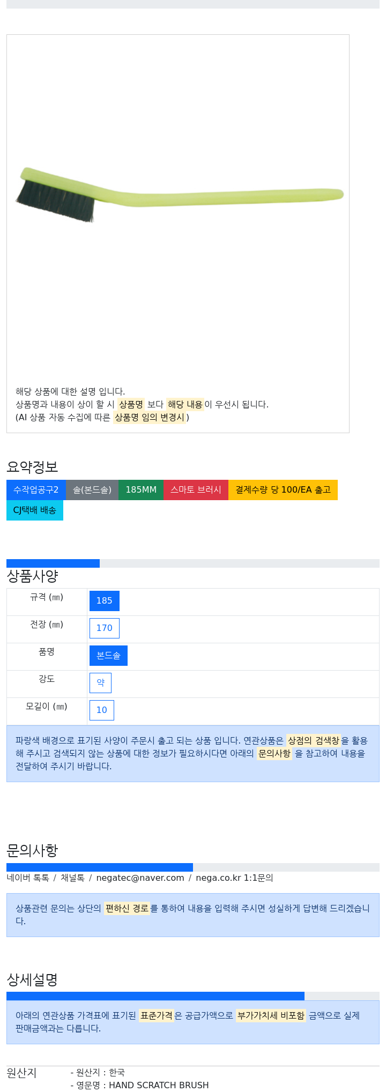Screen dimensions: 386x1092
Task: Click the highlighted 상점의 검색창 text
Action: pyautogui.click(x=314, y=740)
